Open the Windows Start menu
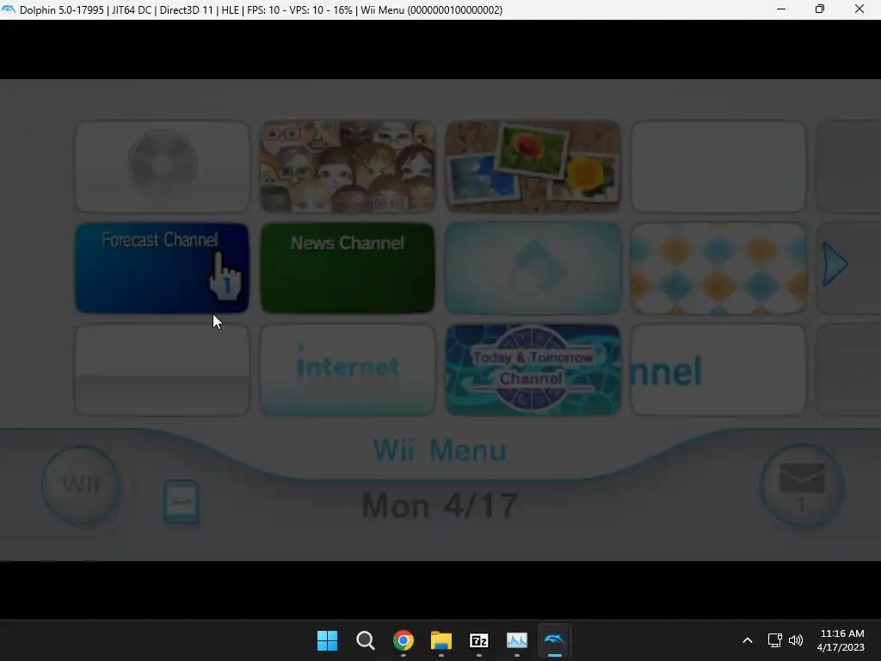This screenshot has height=661, width=881. pos(327,640)
